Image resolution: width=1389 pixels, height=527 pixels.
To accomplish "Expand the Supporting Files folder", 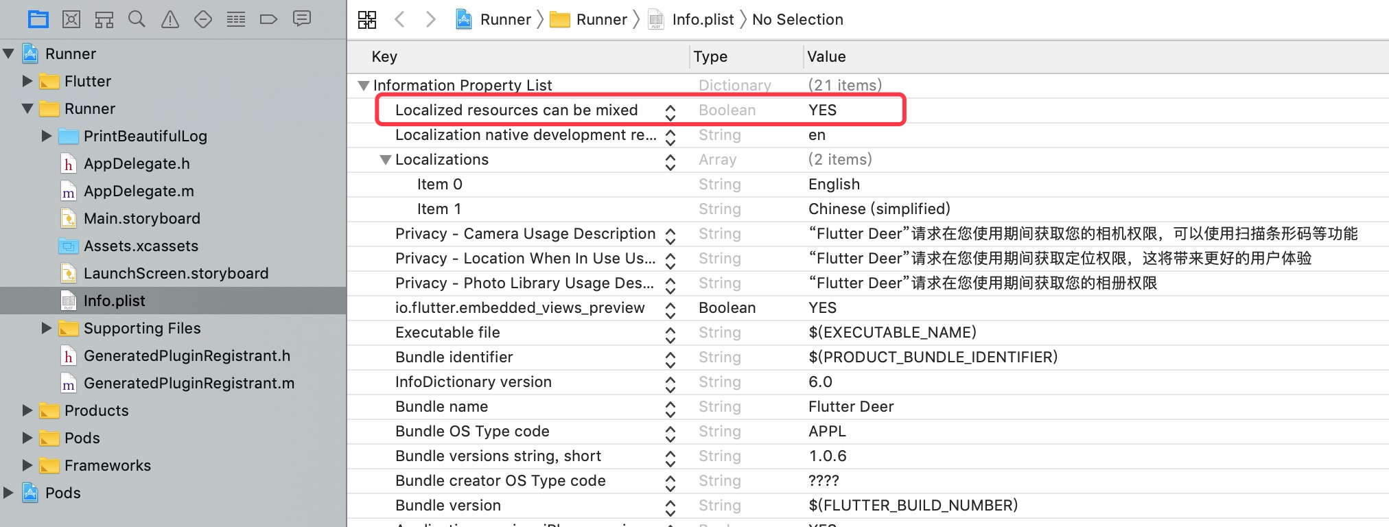I will (47, 328).
